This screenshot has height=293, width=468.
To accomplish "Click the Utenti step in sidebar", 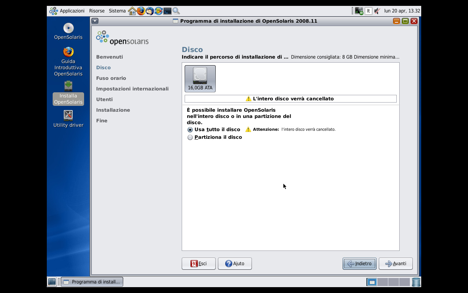I will pos(104,100).
